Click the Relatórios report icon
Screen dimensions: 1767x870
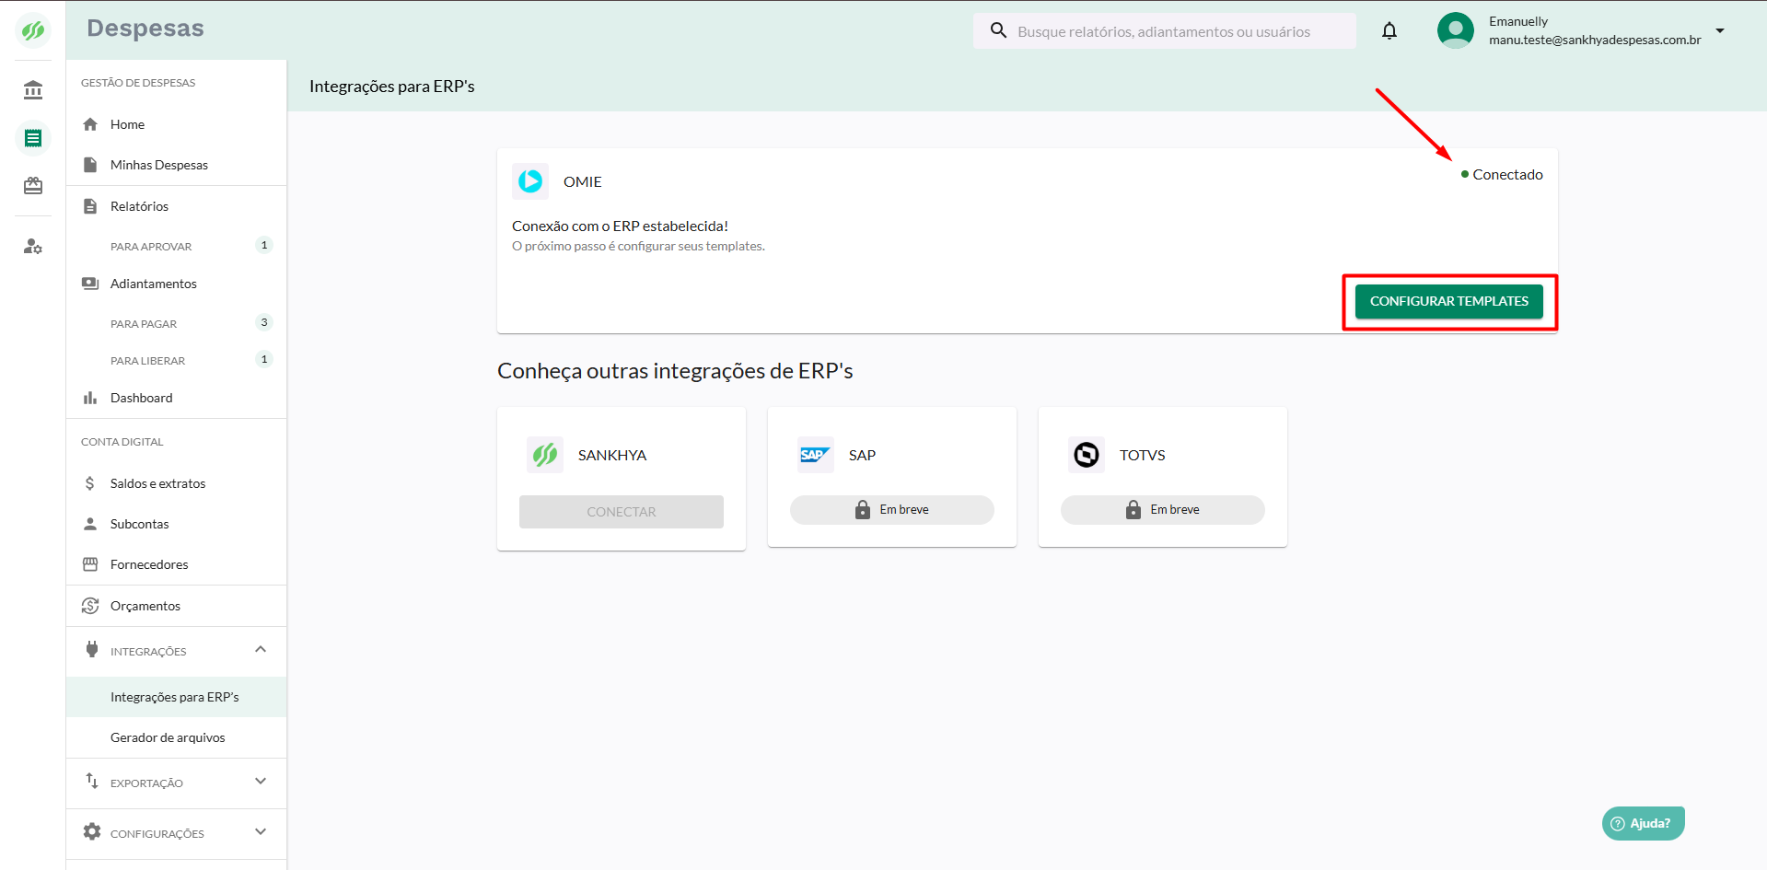(x=90, y=206)
